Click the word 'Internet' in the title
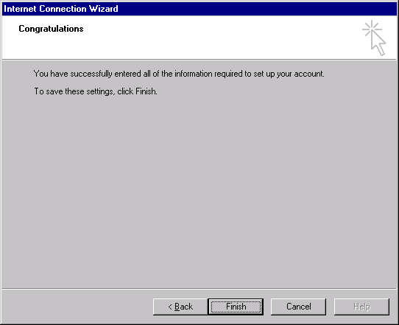 point(20,9)
